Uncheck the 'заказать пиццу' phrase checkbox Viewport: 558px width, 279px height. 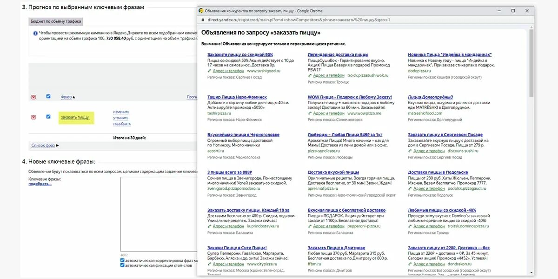tap(48, 117)
